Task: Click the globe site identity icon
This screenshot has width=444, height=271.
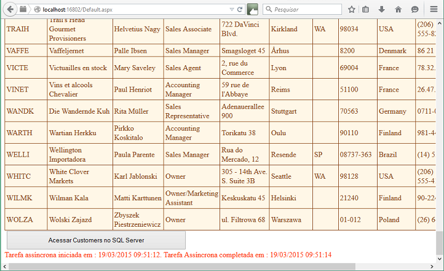Action: pos(37,9)
